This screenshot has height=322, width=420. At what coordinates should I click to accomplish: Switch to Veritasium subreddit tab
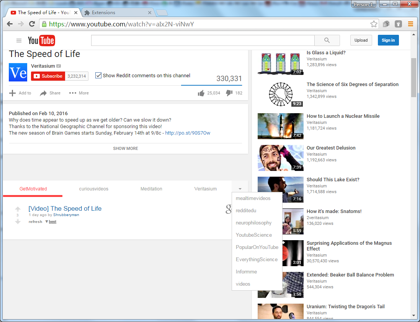click(206, 189)
